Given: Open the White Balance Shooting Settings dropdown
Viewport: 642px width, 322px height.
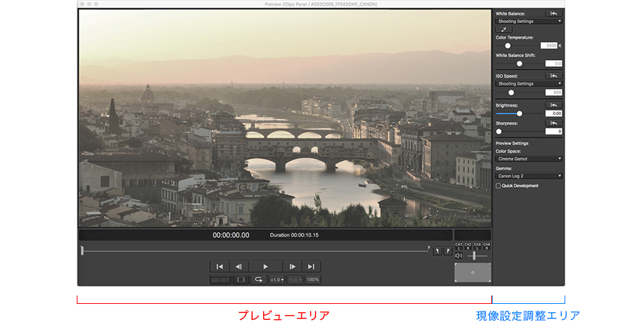Looking at the screenshot, I should click(x=529, y=21).
